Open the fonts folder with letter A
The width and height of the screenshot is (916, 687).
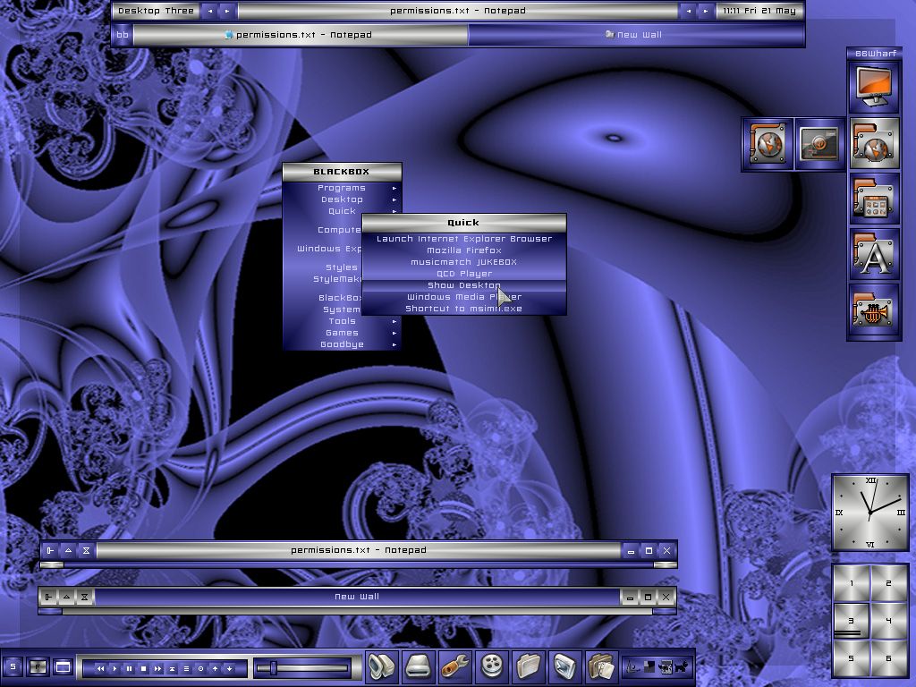(x=873, y=255)
